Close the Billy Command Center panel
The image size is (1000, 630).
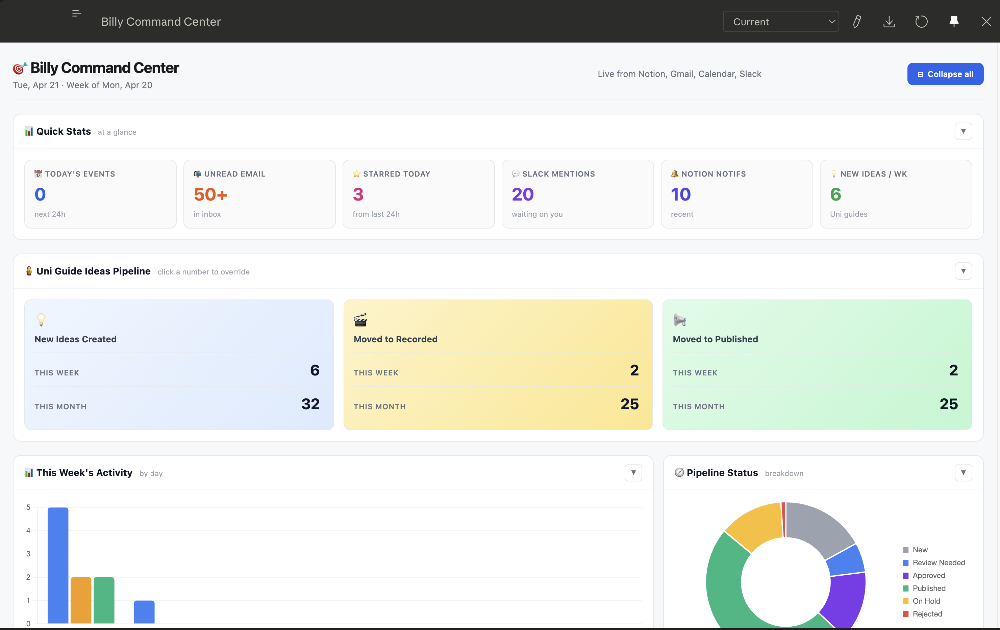pos(986,22)
